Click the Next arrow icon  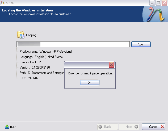point(136,127)
